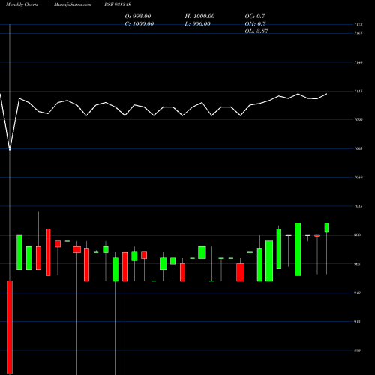Click the 1065 price axis label
Screen dimensions: 375x375
(358, 148)
